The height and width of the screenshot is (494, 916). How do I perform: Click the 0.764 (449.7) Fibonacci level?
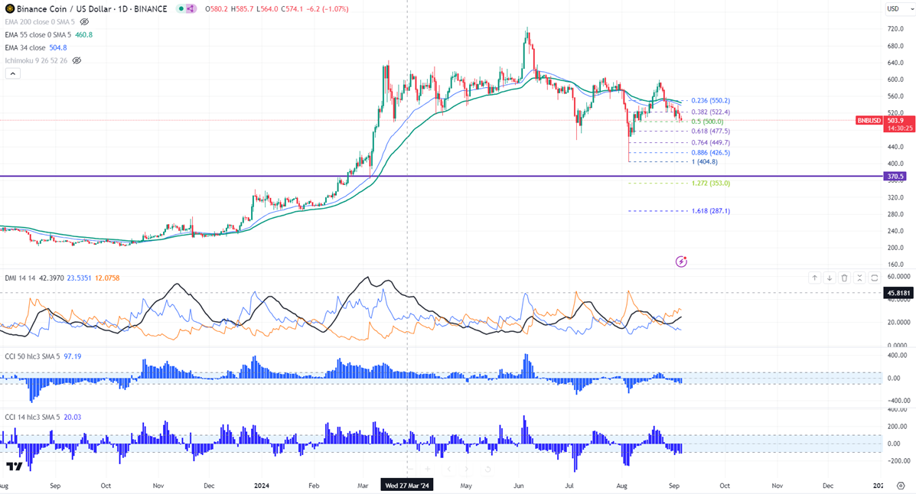coord(710,142)
